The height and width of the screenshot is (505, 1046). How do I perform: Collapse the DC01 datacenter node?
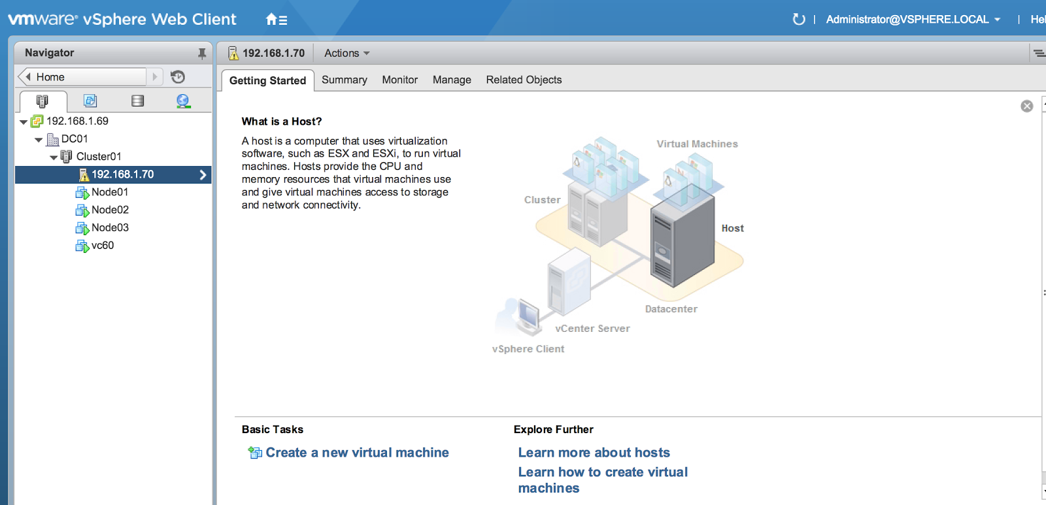[x=39, y=140]
